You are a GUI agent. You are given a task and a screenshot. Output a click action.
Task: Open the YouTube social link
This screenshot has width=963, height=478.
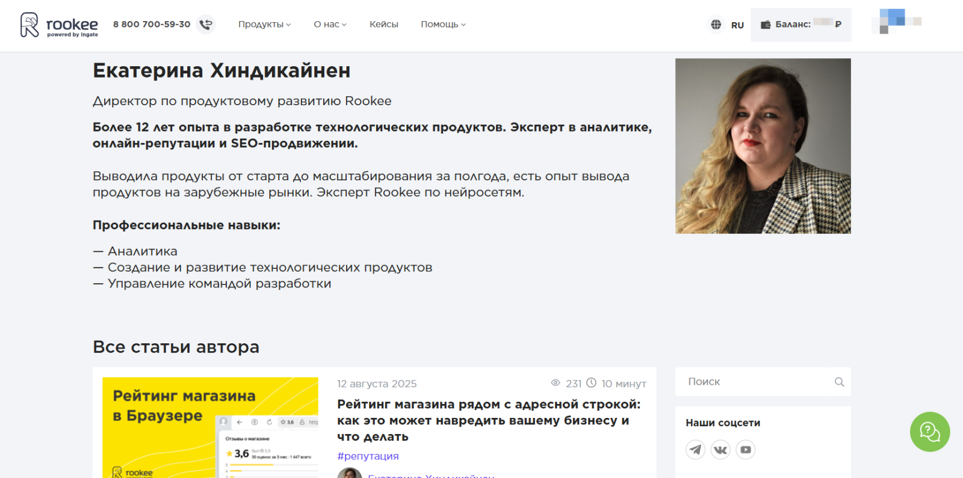click(x=746, y=449)
